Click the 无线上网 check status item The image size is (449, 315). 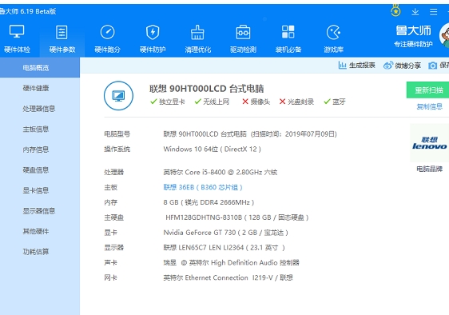tap(212, 102)
